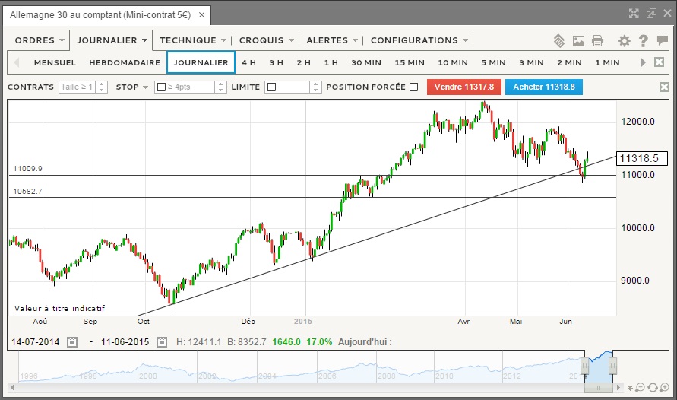Open start date calendar picker
Image resolution: width=677 pixels, height=400 pixels.
(72, 342)
